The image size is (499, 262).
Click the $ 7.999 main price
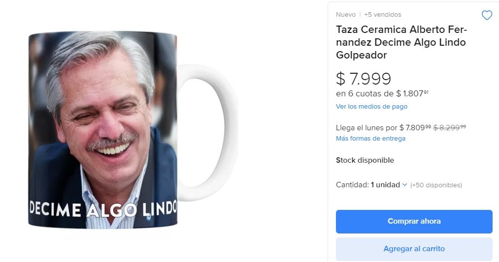[364, 78]
